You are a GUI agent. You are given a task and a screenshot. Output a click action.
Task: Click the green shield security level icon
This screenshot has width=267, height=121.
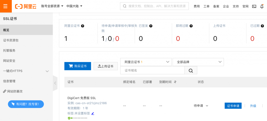pos(69,118)
